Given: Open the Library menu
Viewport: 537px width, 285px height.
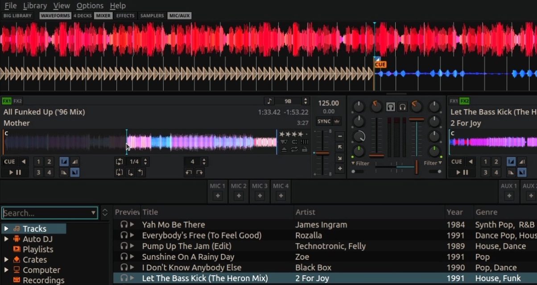Looking at the screenshot, I should [35, 6].
